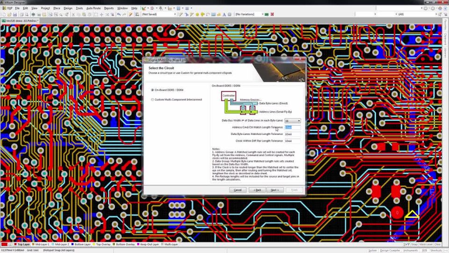Open the Design Compiler panel button
449x253 pixels.
390,250
